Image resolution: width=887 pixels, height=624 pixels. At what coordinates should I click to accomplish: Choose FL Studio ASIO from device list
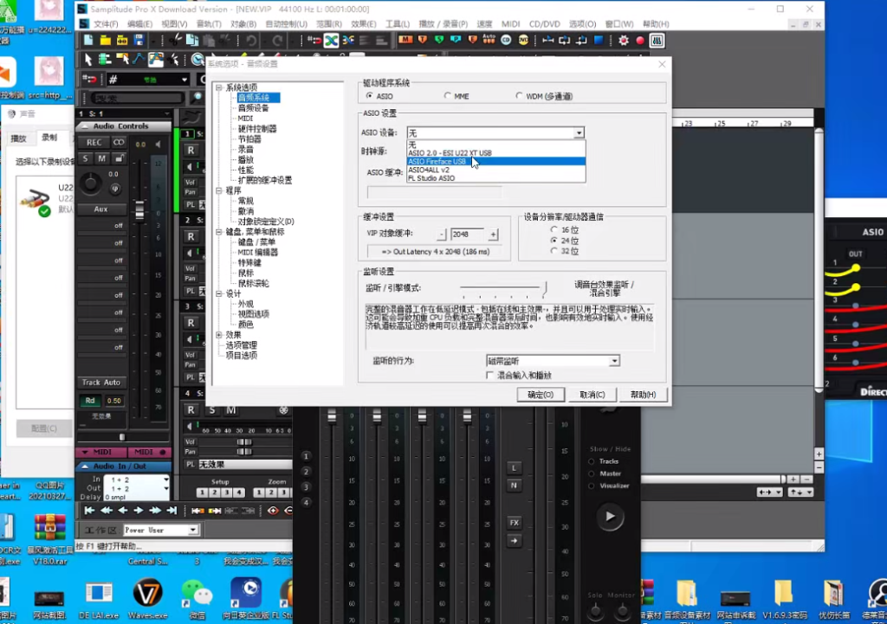pos(495,178)
